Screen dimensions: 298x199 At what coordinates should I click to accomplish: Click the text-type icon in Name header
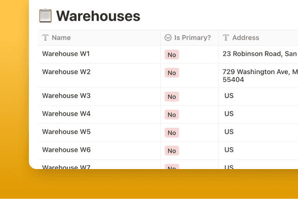(45, 38)
